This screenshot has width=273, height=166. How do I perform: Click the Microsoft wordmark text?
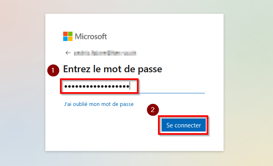(x=91, y=37)
